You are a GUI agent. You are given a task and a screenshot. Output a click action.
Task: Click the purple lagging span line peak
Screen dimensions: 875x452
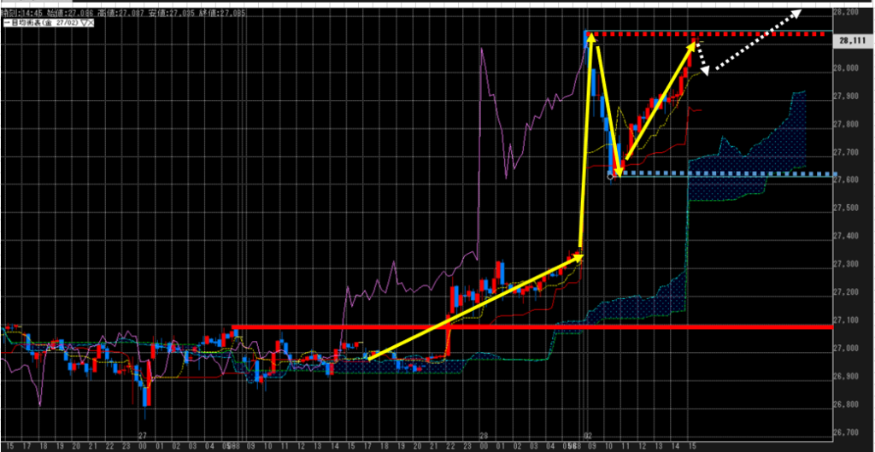point(482,50)
